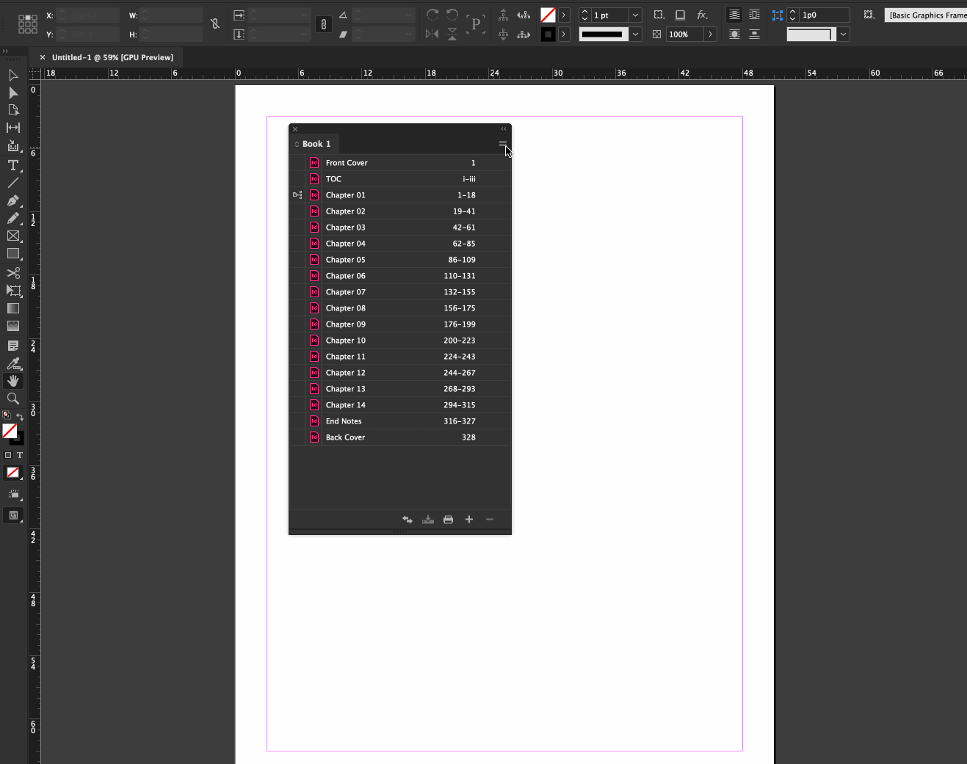Image resolution: width=967 pixels, height=764 pixels.
Task: Click the Fill swatch in the toolbox
Action: [x=10, y=432]
